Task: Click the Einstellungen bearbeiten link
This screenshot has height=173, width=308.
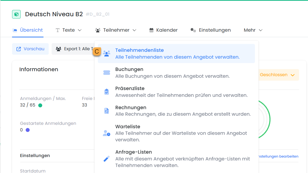Action: pos(278,156)
